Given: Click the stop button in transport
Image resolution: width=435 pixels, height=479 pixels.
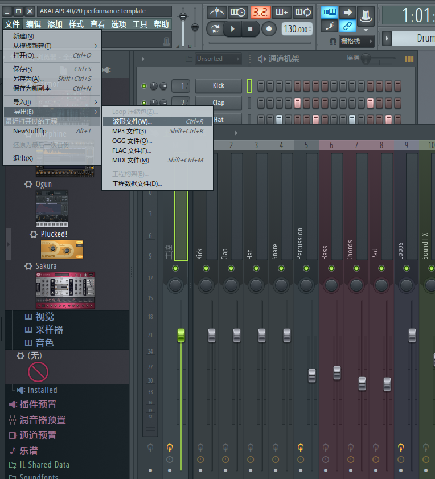Looking at the screenshot, I should [x=251, y=28].
